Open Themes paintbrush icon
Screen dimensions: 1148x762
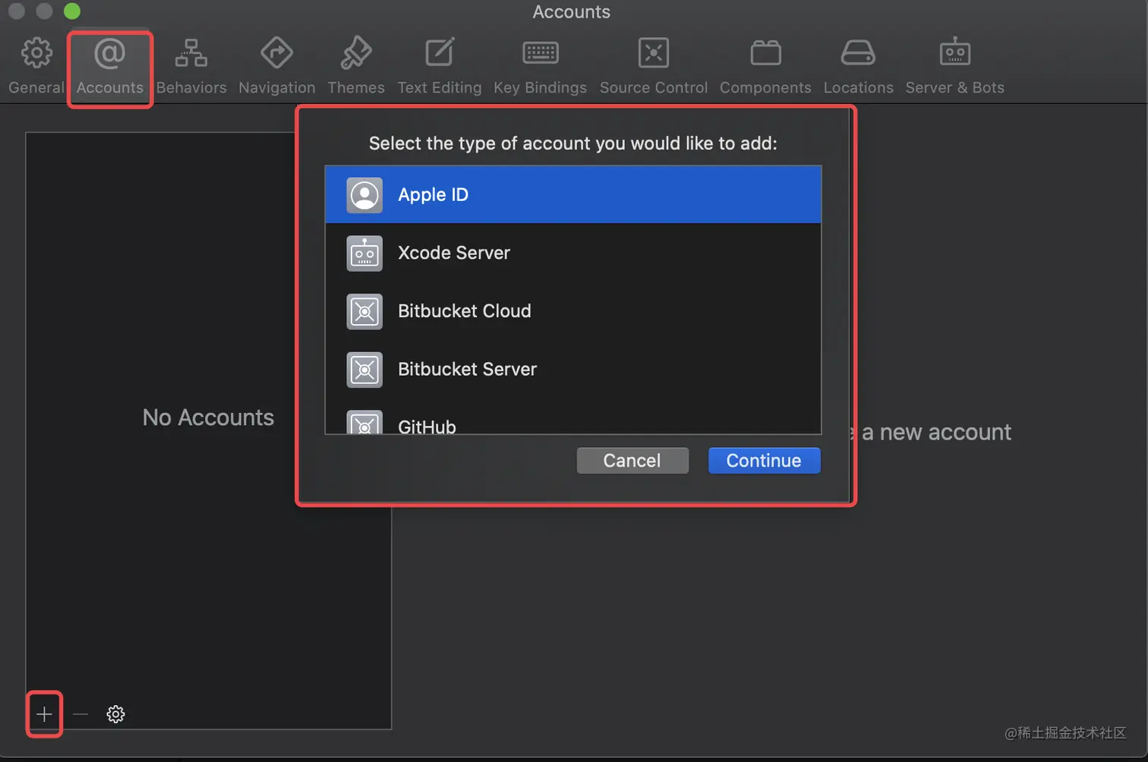[x=356, y=53]
